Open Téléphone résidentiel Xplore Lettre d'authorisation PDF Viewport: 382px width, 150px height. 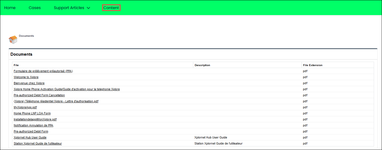(x=56, y=101)
